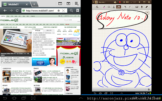162x101 pixels.
Task: Open the Samsung Galaxy Note 10.1 headline
Action: click(x=15, y=54)
